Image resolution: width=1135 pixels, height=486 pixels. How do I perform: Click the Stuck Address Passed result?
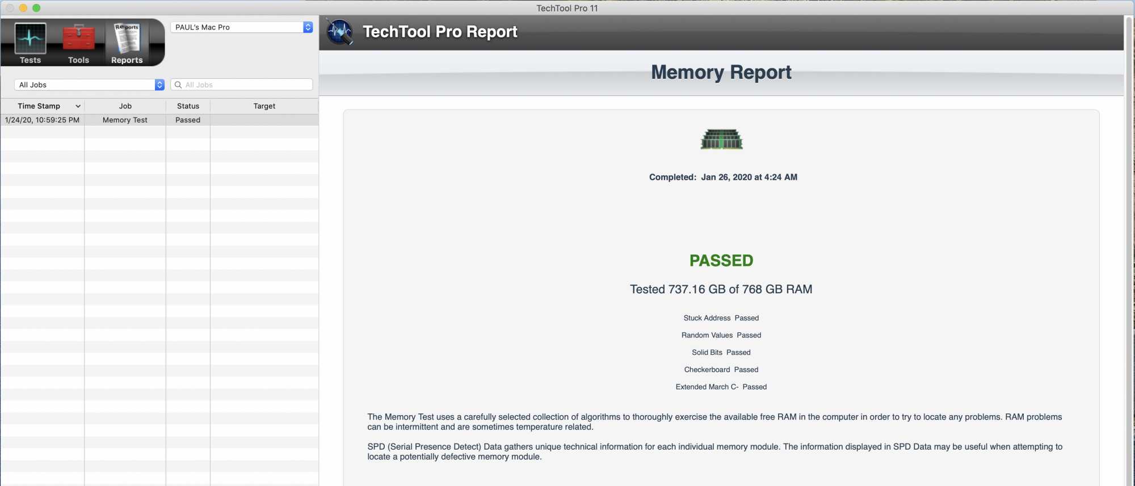[x=721, y=318]
